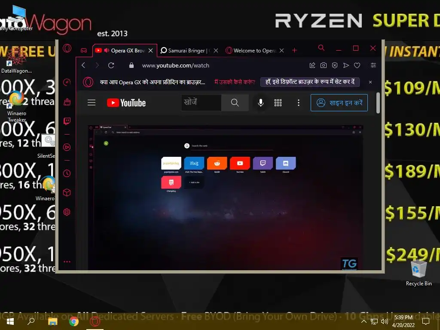Open Google Chrome from taskbar
This screenshot has height=330, width=440.
pyautogui.click(x=74, y=321)
